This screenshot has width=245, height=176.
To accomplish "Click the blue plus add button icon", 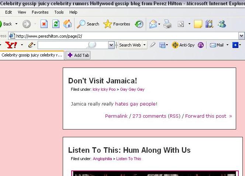I will click(x=235, y=45).
